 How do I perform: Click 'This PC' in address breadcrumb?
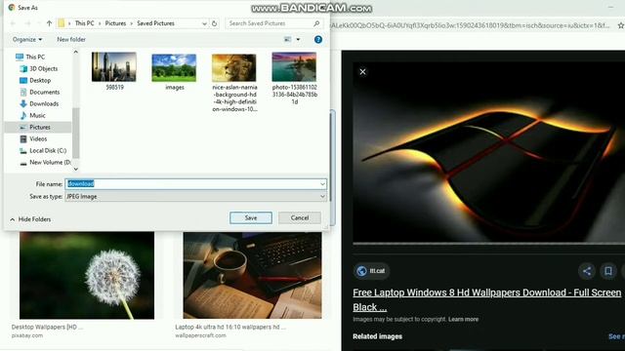point(85,23)
